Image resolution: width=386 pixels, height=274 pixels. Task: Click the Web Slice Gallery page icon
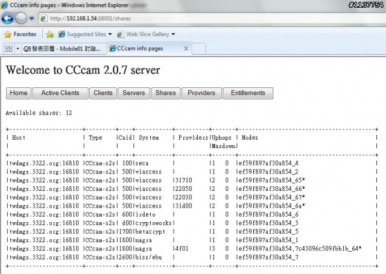tap(121, 34)
